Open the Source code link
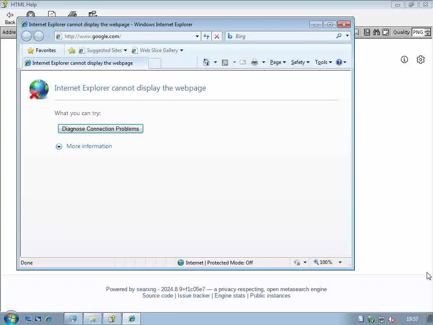 158,295
